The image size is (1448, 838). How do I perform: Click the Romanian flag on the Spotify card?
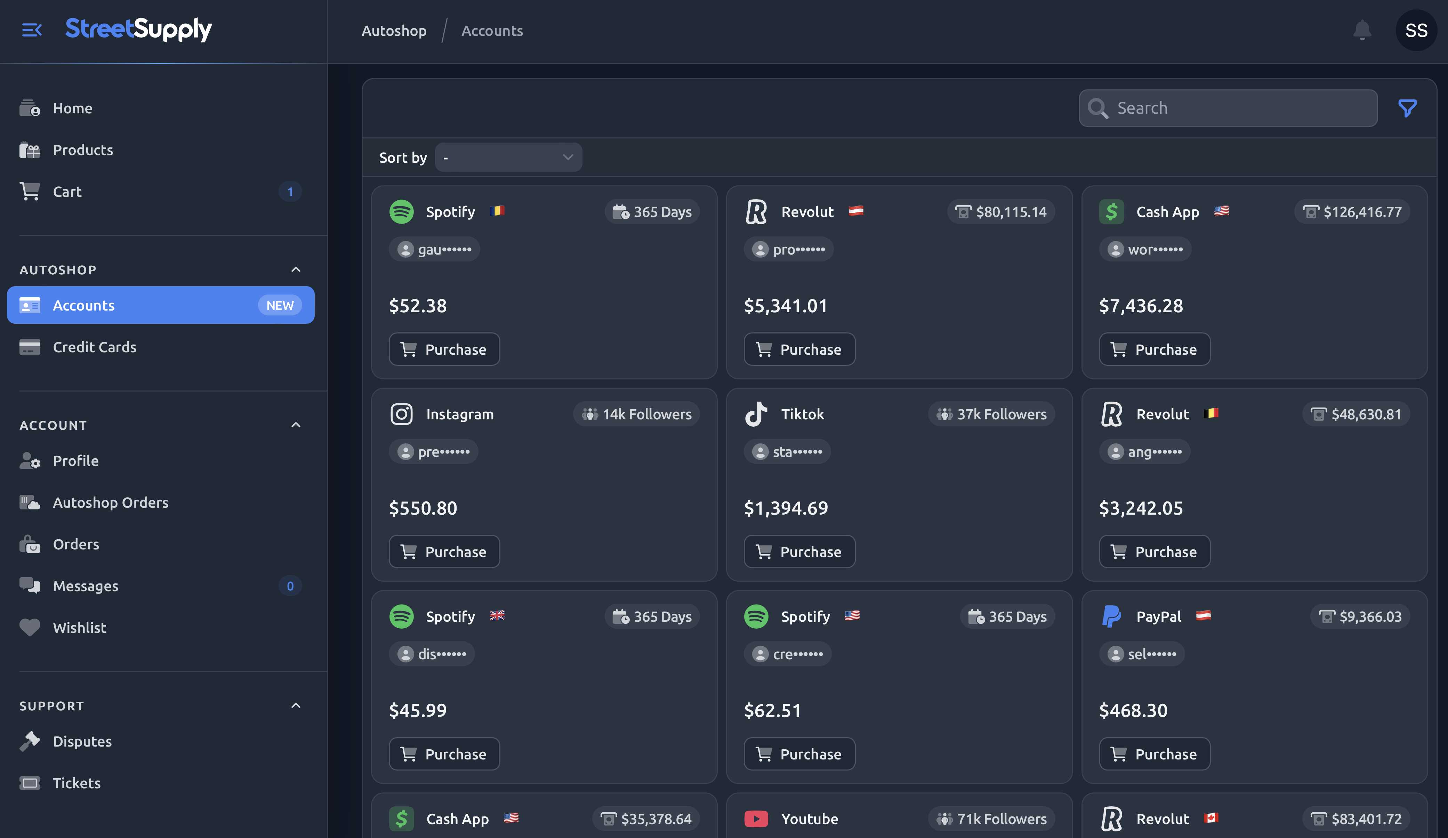coord(498,211)
